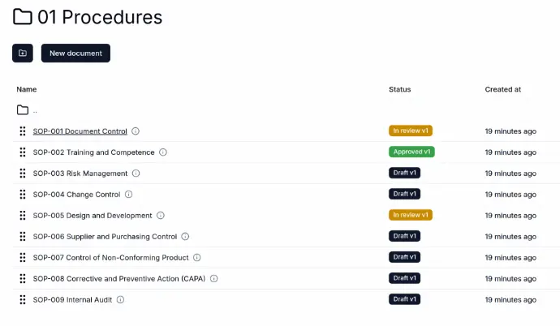Sort by the Status column header
560x326 pixels.
click(399, 89)
